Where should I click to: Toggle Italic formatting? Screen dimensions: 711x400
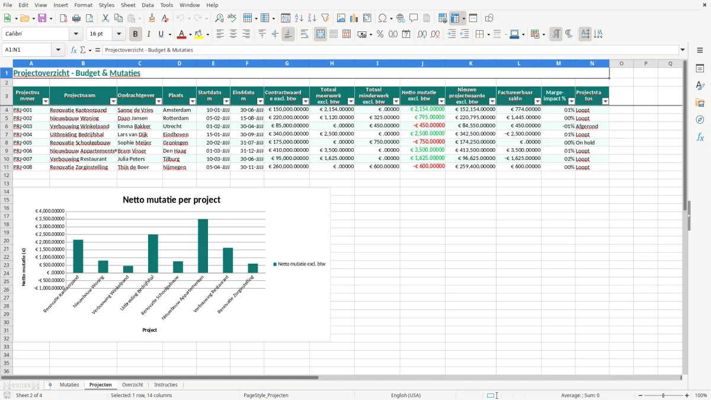tap(148, 34)
